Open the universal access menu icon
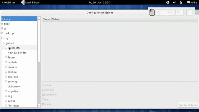The width and height of the screenshot is (199, 112). point(168,2)
